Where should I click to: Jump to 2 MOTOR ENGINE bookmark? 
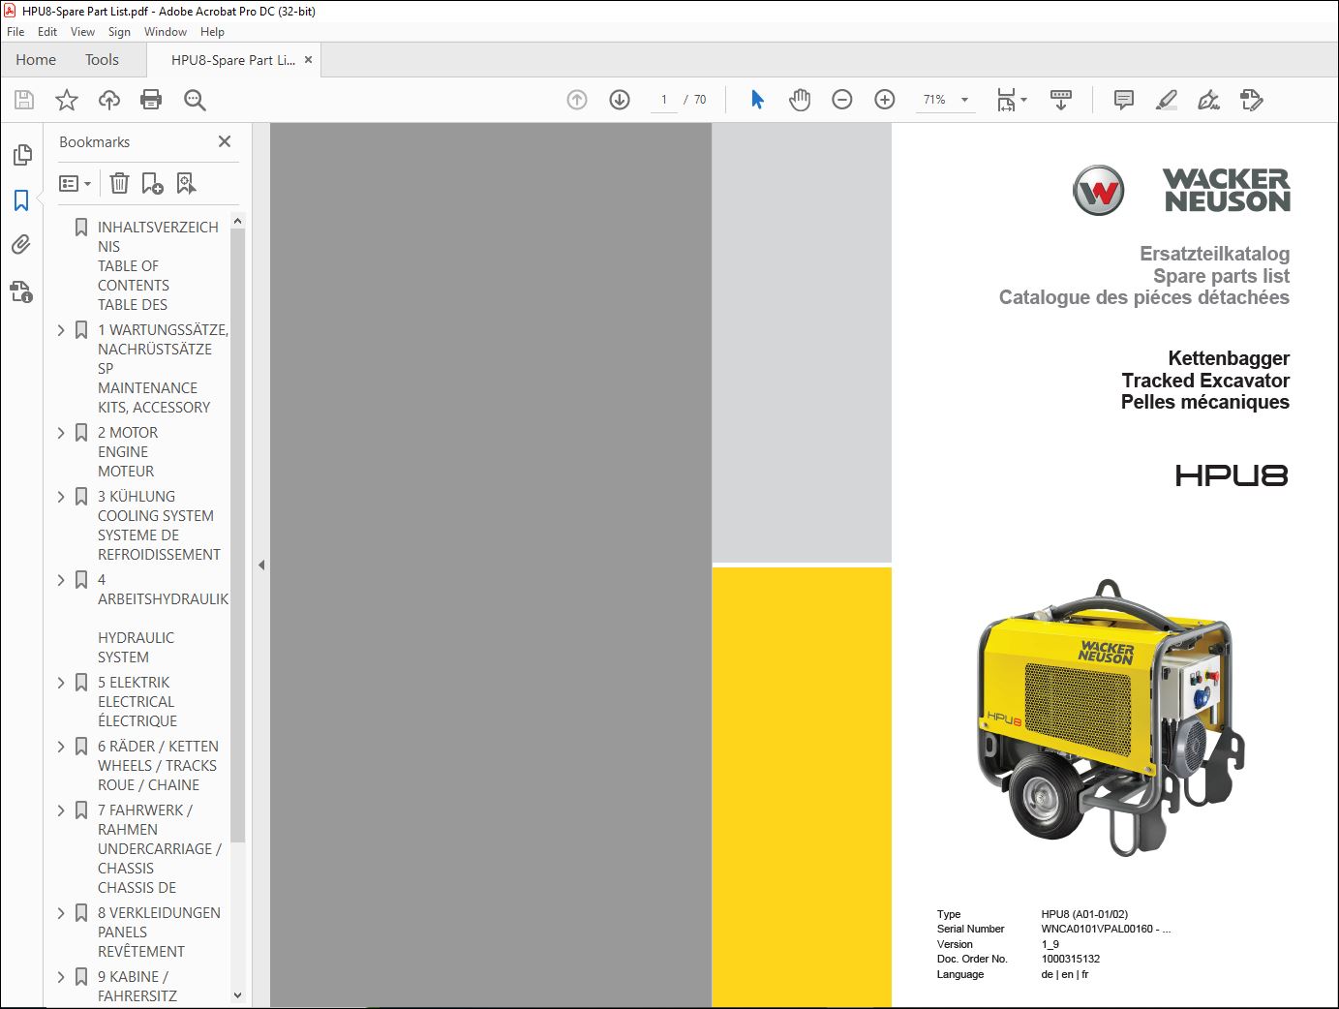[128, 452]
